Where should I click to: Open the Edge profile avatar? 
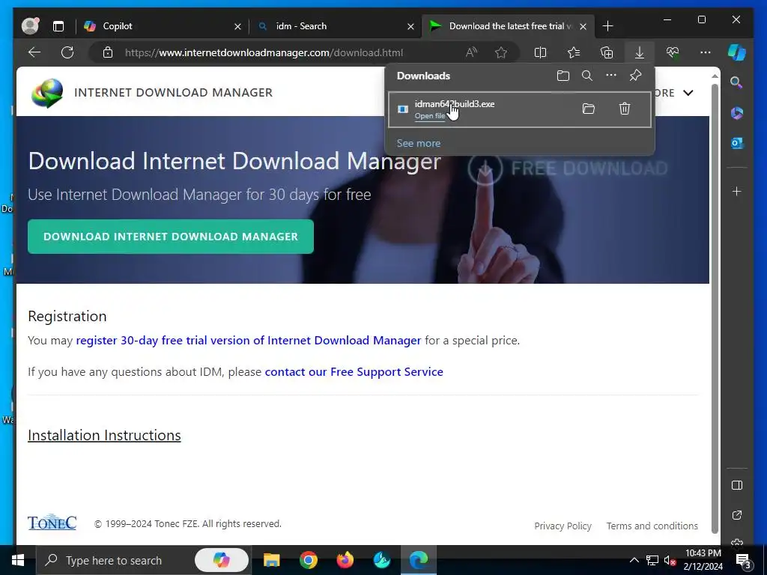click(30, 26)
